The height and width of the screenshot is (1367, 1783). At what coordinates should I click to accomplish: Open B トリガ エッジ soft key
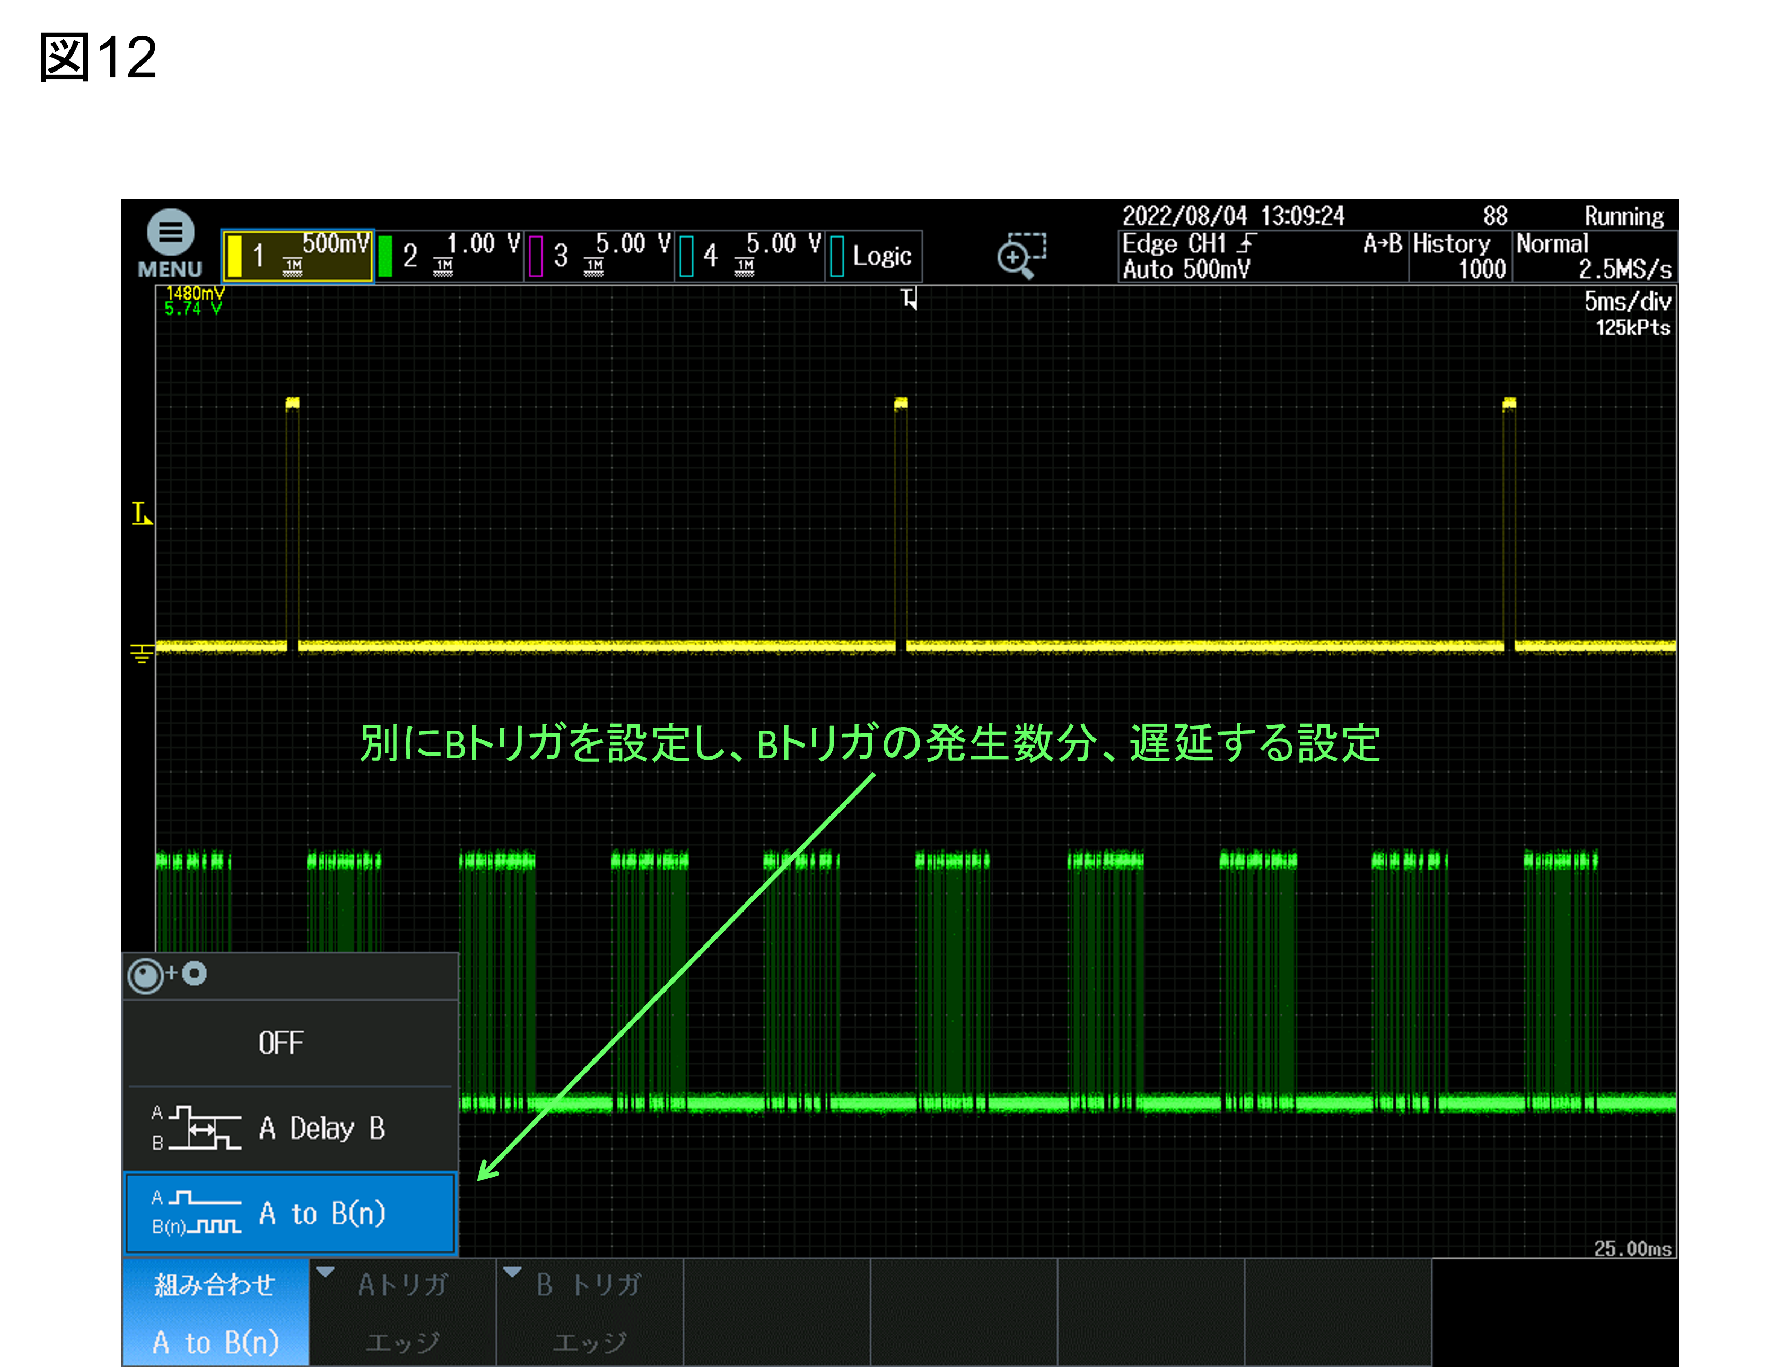click(x=590, y=1312)
